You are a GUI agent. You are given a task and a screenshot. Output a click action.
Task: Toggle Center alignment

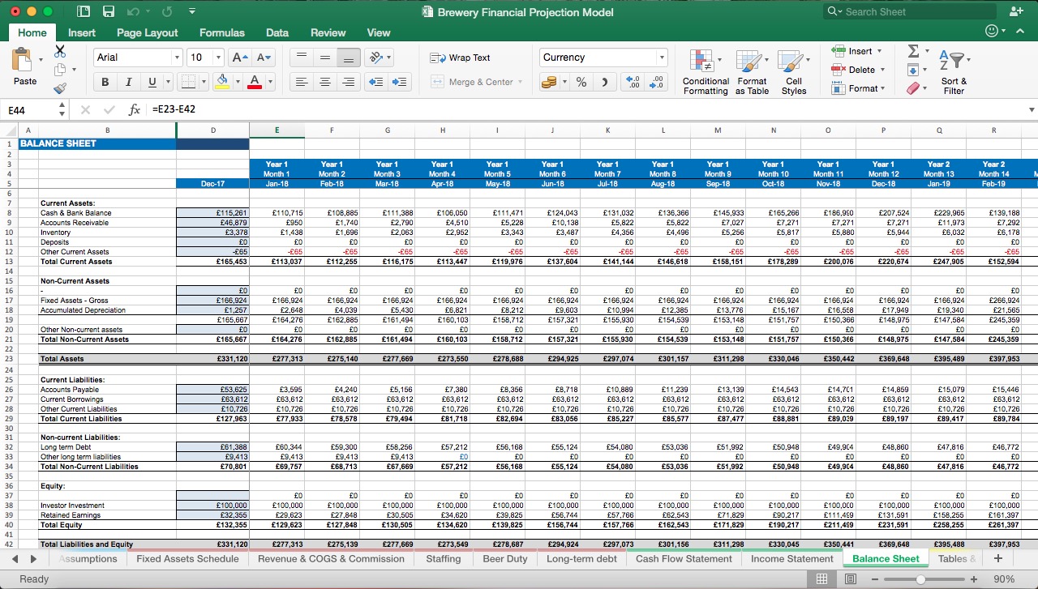point(324,82)
